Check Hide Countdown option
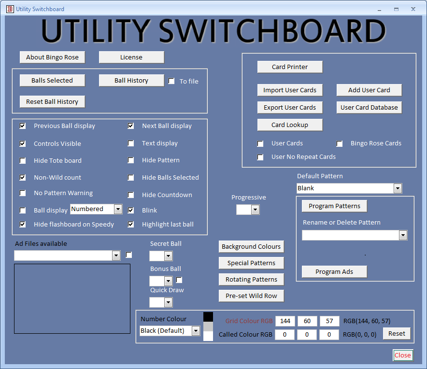 coord(131,195)
